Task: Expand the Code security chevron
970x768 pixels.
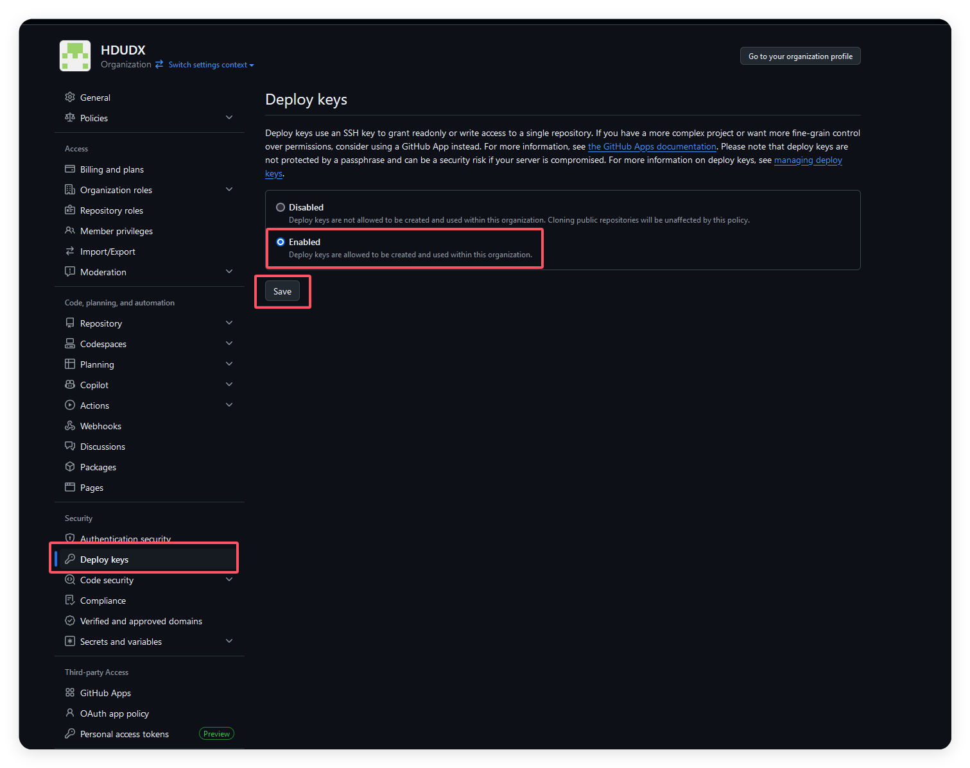Action: [229, 579]
